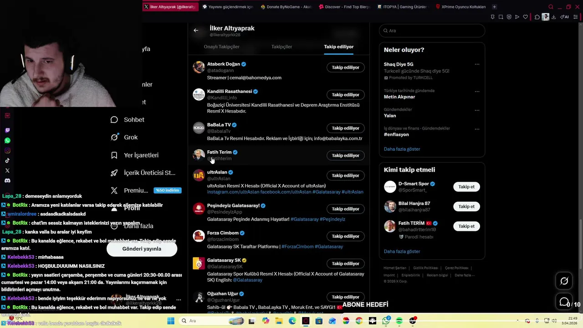Screen dimensions: 583x328
Task: Show more under Kimi takip etmeli
Action: pos(402,251)
